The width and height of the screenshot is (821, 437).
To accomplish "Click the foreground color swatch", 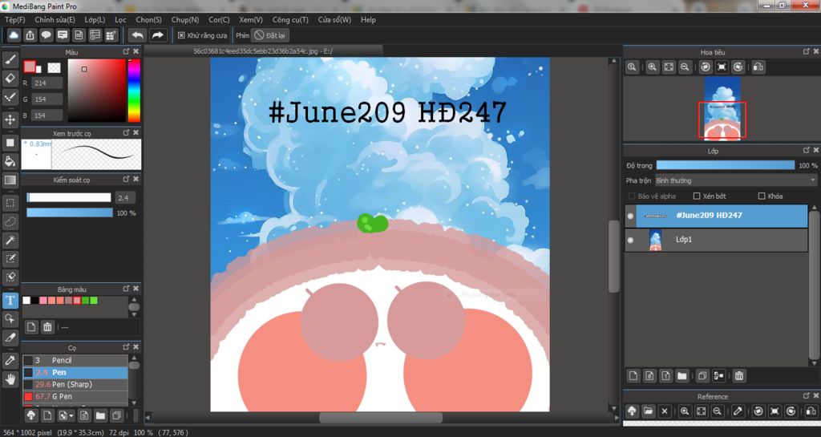I will (x=30, y=67).
